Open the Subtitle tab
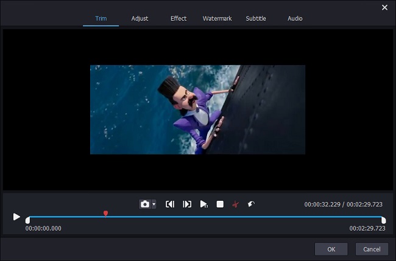Image resolution: width=396 pixels, height=261 pixels. pos(256,18)
